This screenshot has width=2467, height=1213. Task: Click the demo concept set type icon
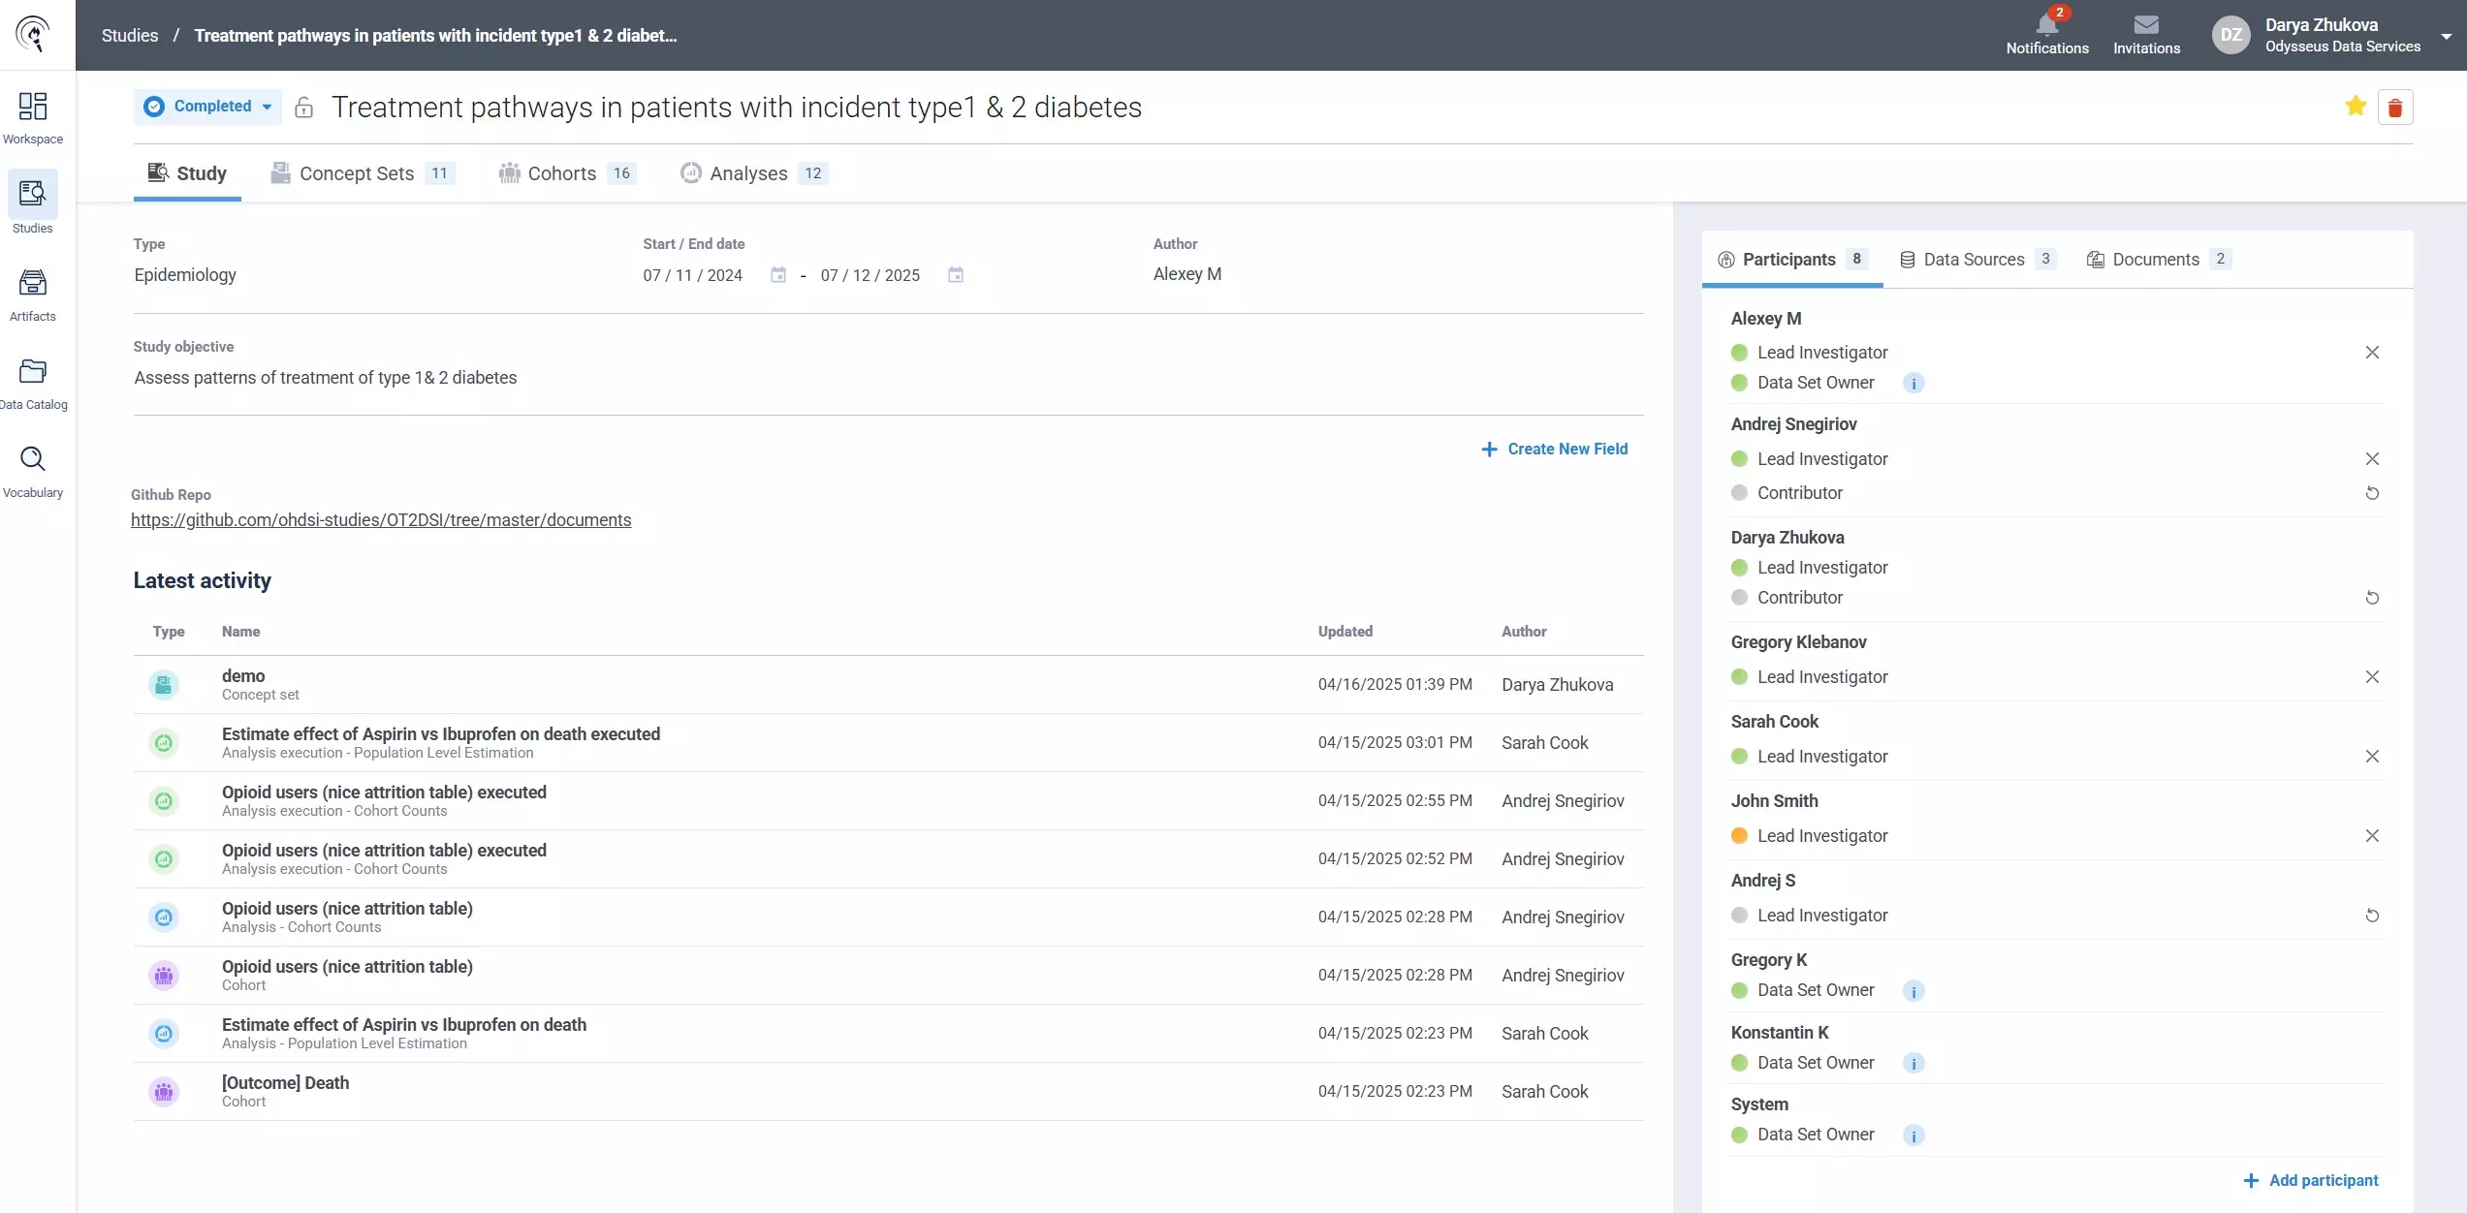click(164, 685)
